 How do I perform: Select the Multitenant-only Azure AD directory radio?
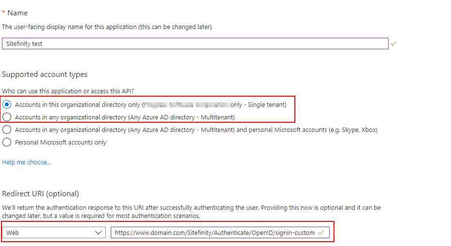(x=7, y=117)
